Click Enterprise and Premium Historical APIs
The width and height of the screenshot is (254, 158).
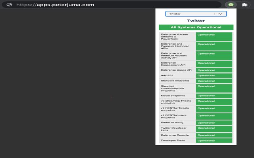(x=177, y=46)
